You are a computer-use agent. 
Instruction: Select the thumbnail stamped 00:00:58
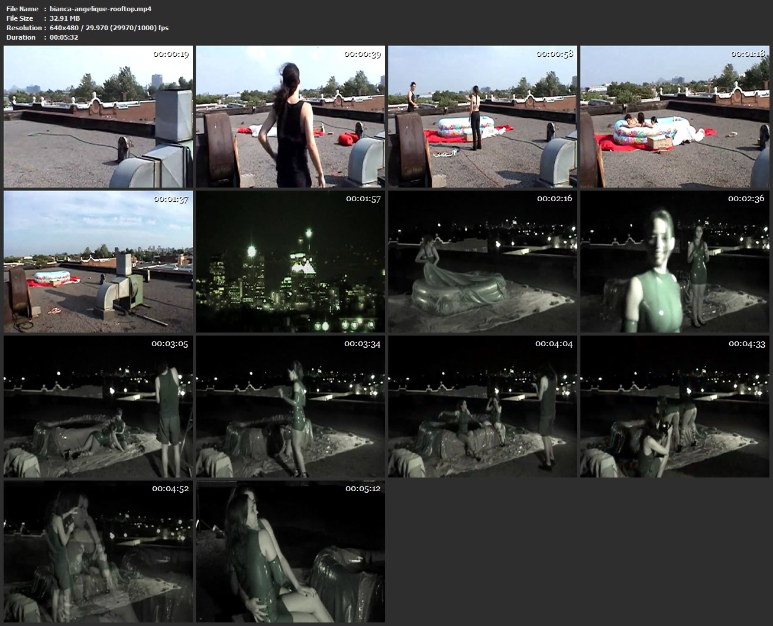click(x=483, y=117)
